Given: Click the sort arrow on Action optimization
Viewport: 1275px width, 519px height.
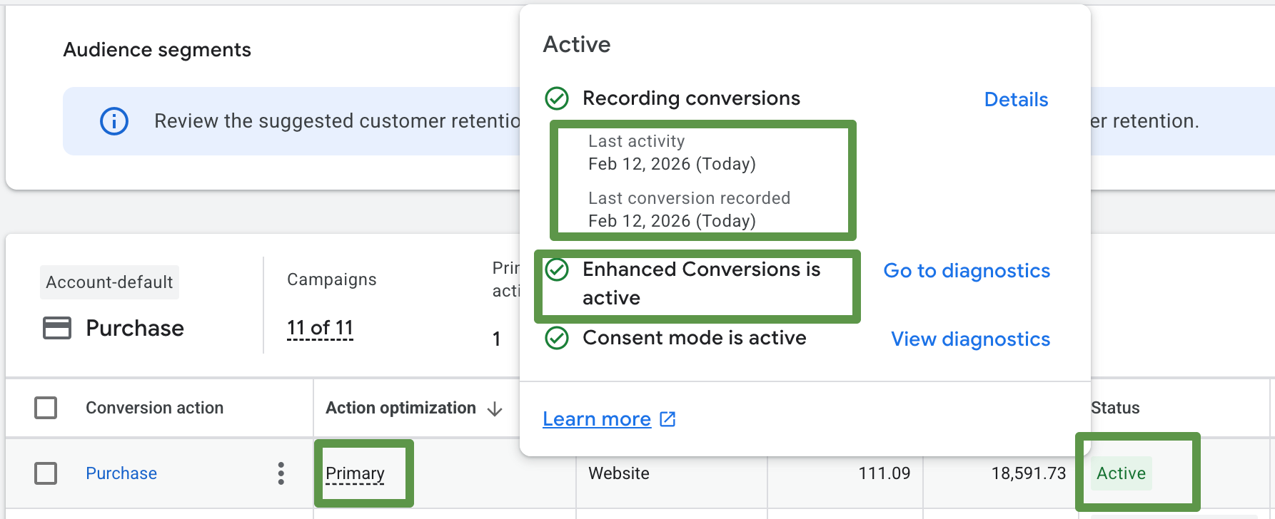Looking at the screenshot, I should [495, 408].
